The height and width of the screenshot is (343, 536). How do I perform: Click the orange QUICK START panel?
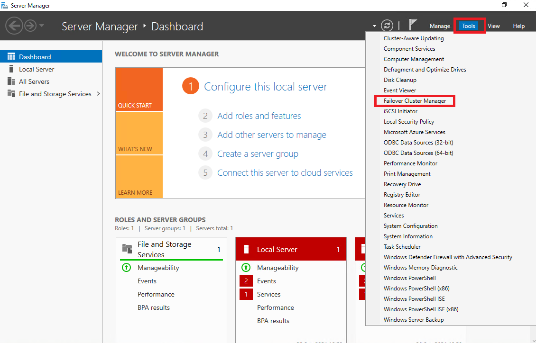139,89
